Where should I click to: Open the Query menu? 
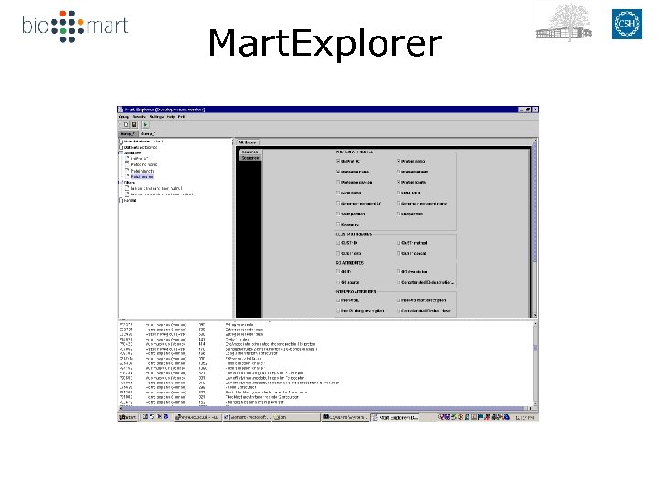[123, 117]
